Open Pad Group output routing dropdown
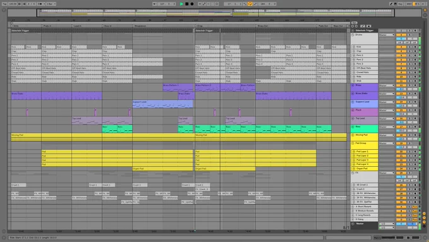 (387, 143)
